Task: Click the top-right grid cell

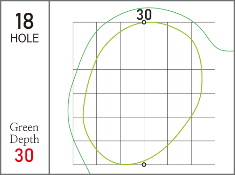Action: click(203, 34)
